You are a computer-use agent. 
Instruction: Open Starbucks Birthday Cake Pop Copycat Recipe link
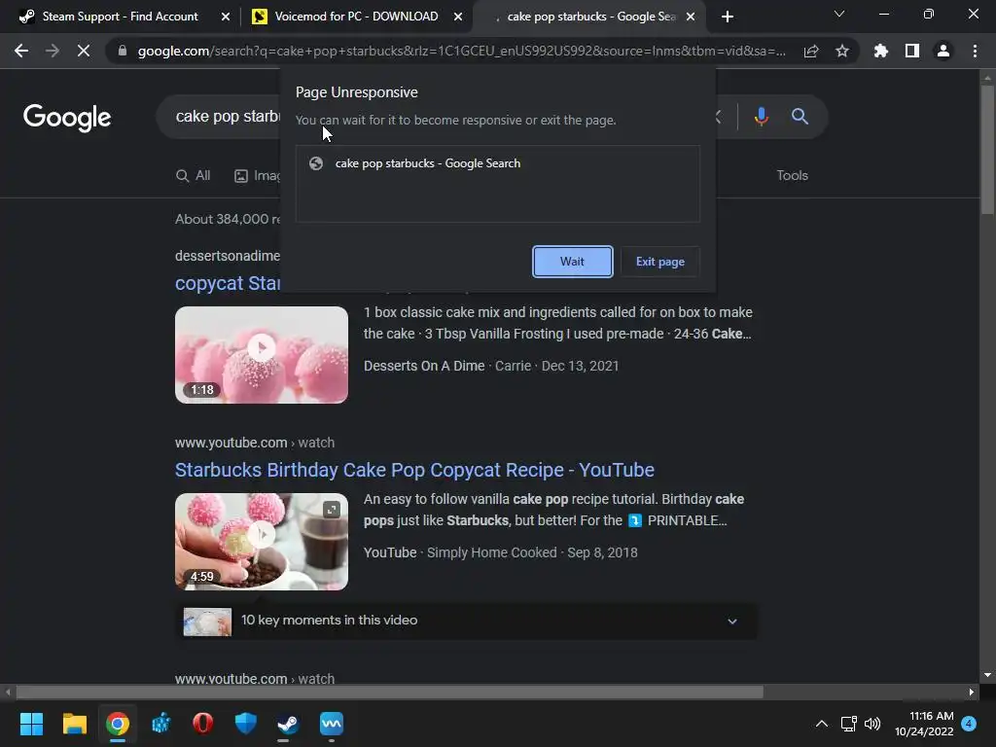point(414,470)
